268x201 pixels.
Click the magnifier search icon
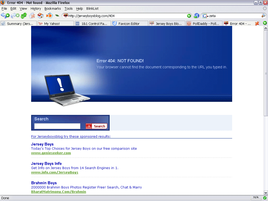point(263,16)
